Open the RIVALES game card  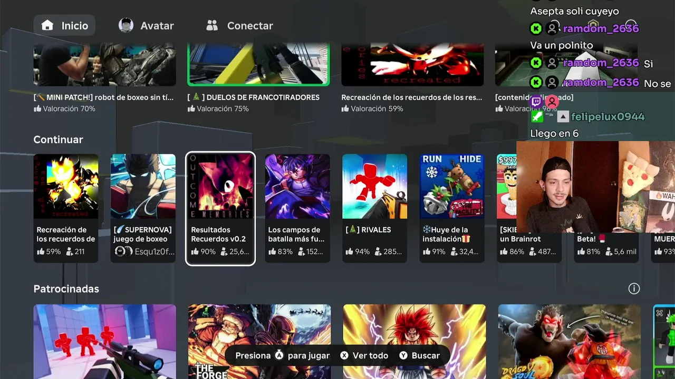click(374, 208)
